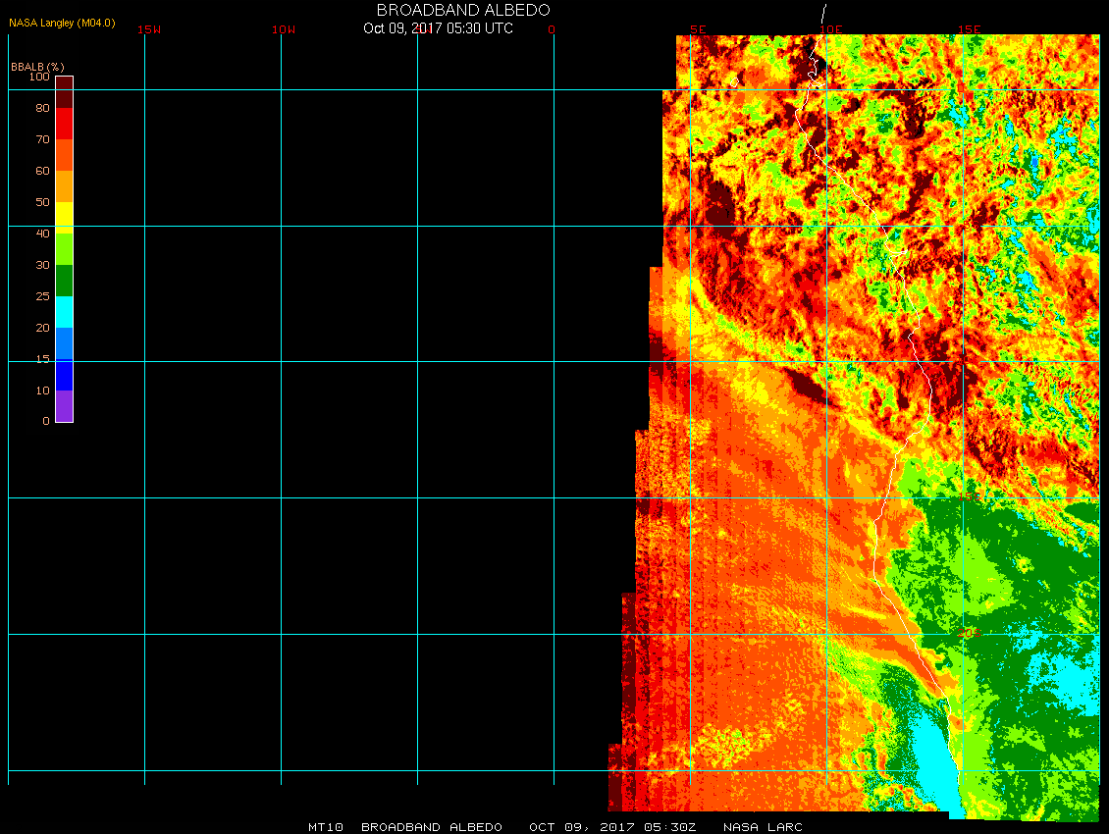Click the 5E longitude label
This screenshot has width=1109, height=834.
coord(698,29)
